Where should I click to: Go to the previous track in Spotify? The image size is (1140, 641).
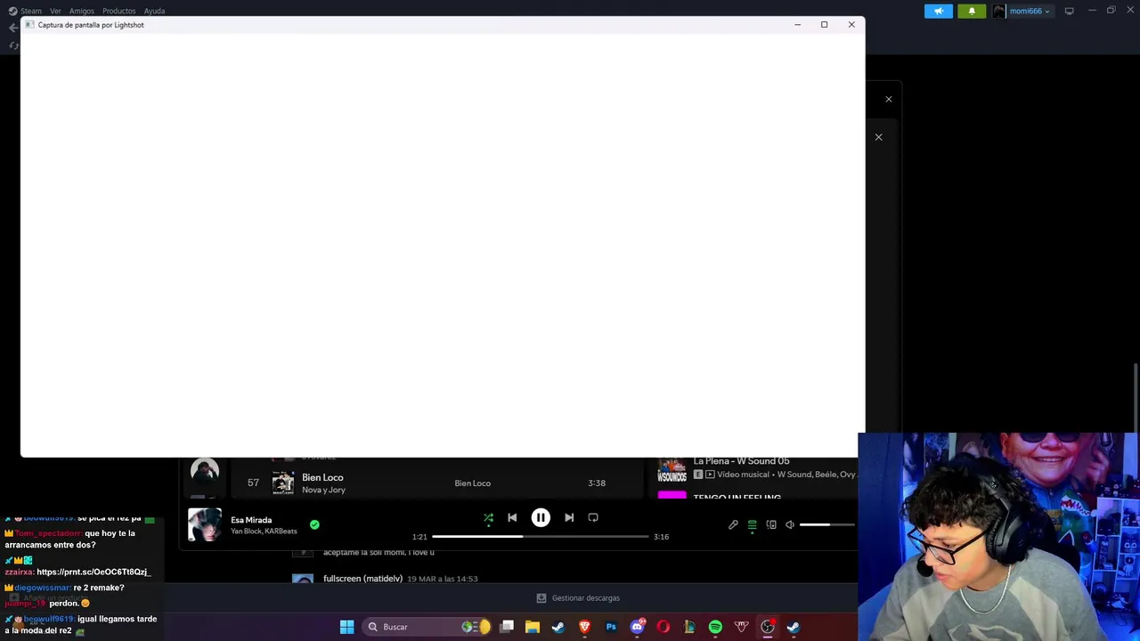[x=512, y=517]
